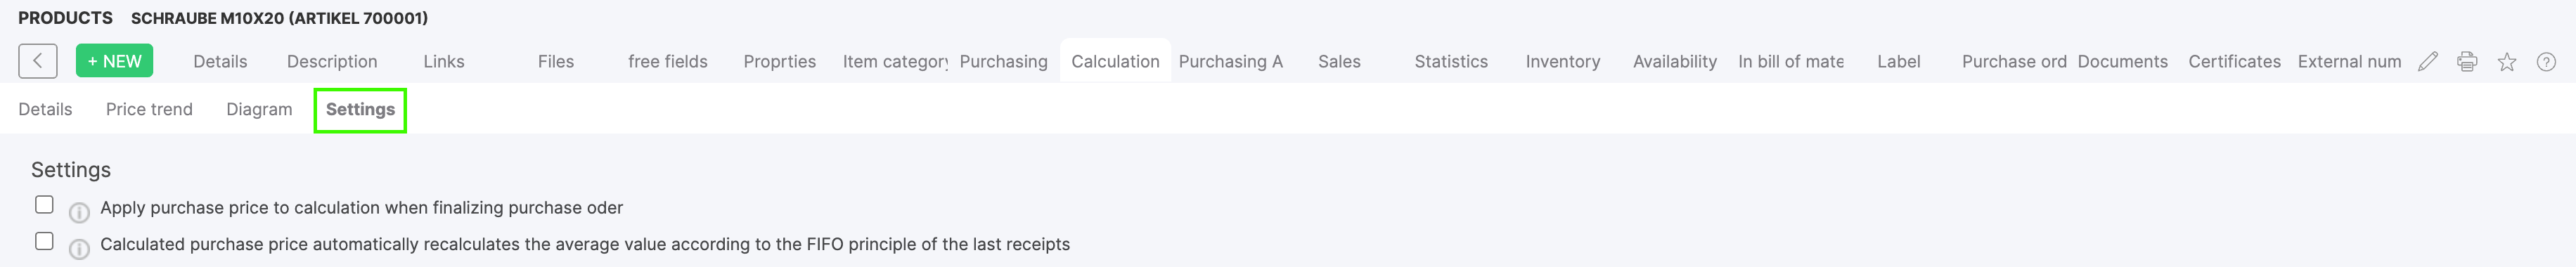
Task: Switch to the free fields tab
Action: 667,61
